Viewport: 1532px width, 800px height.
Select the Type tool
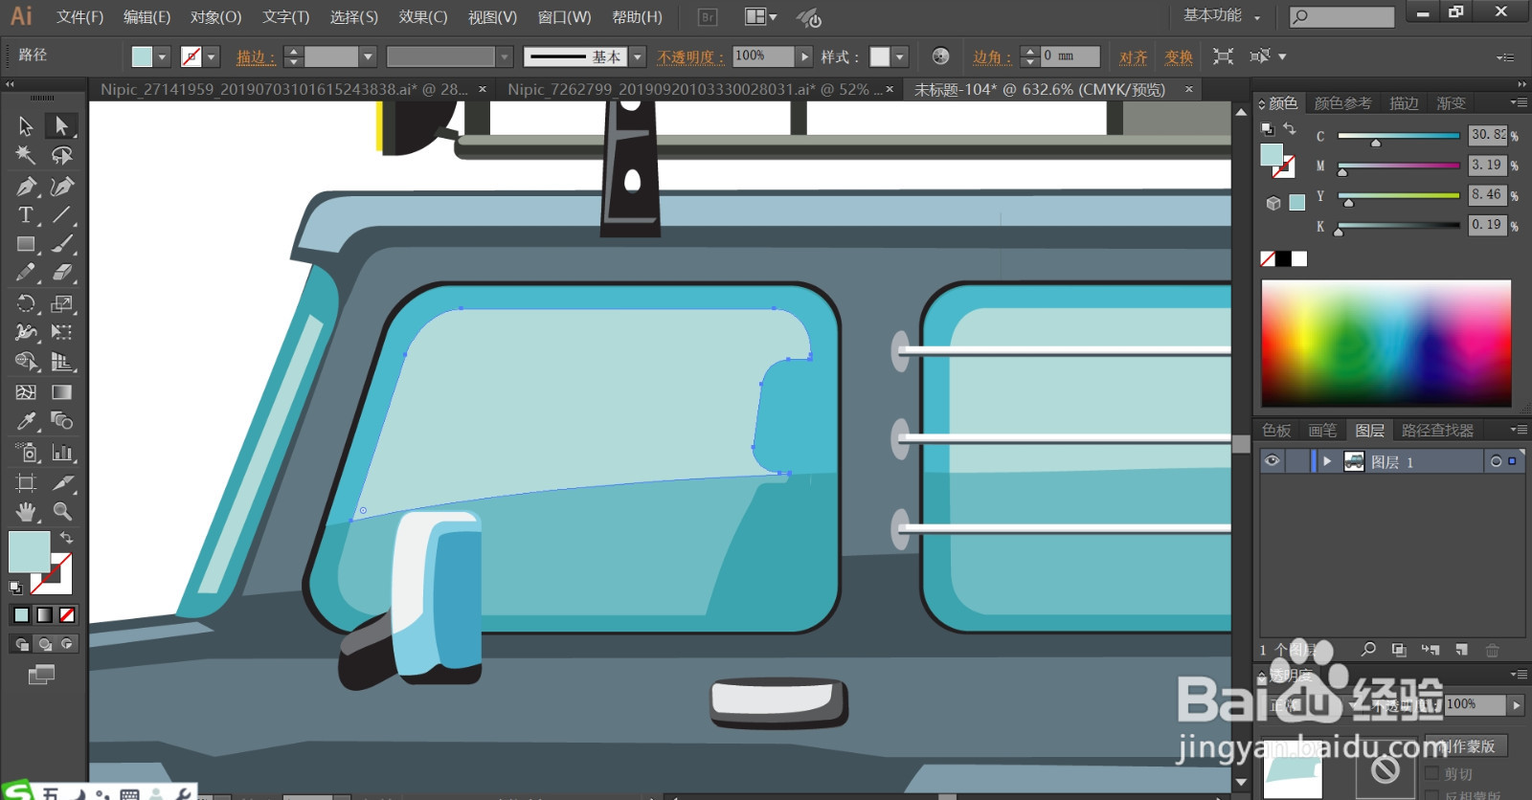pos(26,215)
